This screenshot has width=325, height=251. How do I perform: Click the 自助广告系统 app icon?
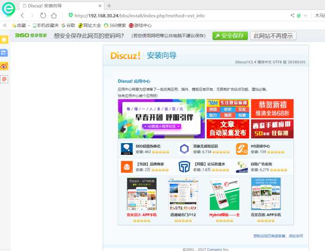242,167
